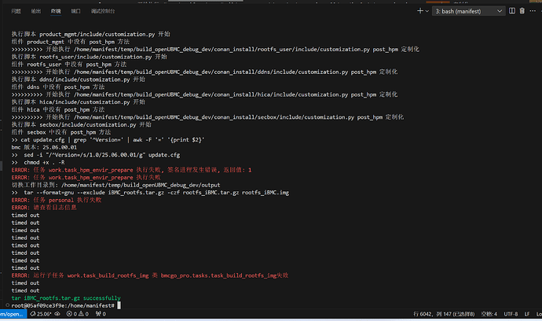
Task: Open the '3: bash (manifest)' terminal selector
Action: tap(468, 11)
